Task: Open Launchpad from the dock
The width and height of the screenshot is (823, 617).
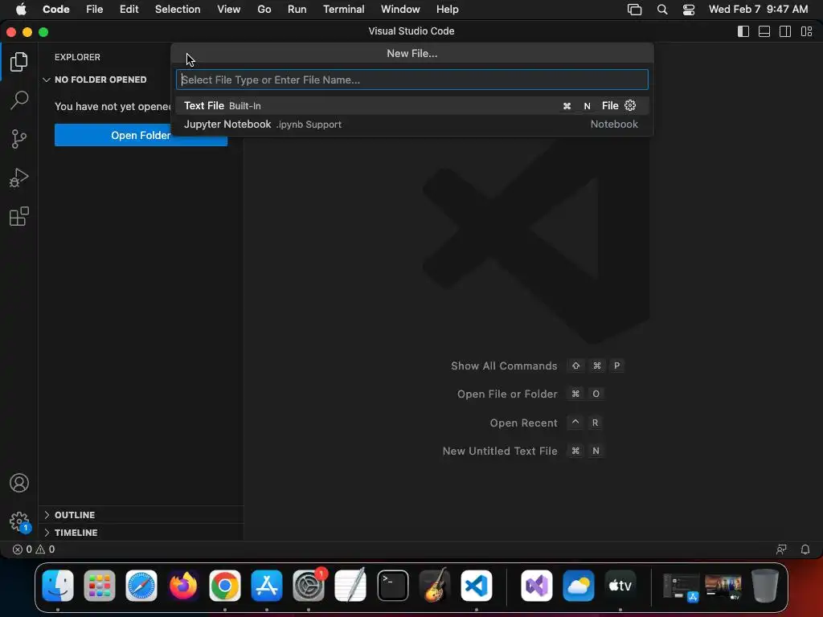Action: point(99,586)
